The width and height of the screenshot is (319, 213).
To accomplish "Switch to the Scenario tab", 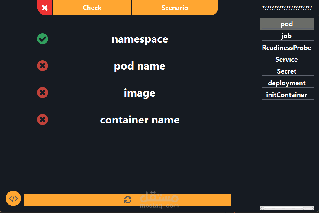I will click(175, 8).
